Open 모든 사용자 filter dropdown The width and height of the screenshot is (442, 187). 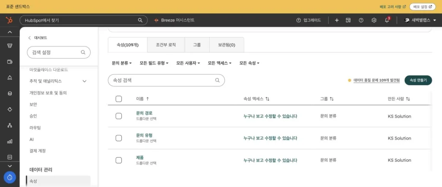tap(188, 63)
